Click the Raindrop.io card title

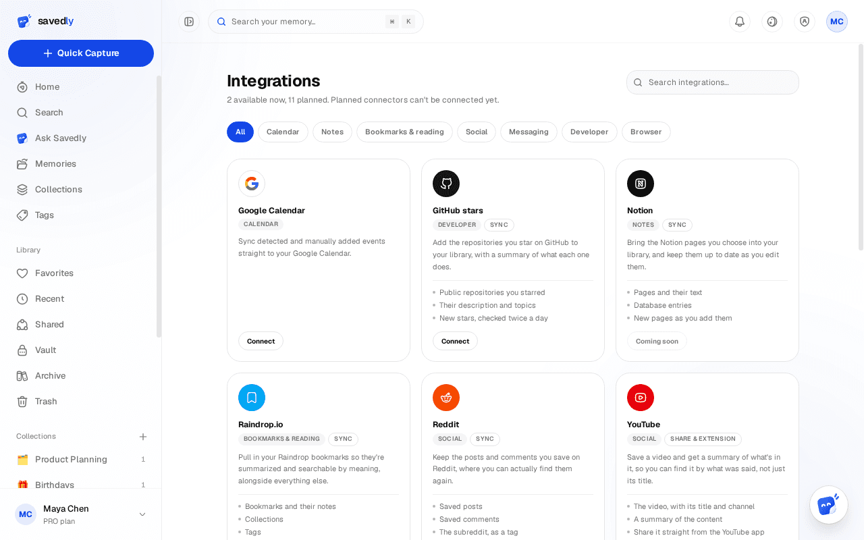[x=261, y=425]
